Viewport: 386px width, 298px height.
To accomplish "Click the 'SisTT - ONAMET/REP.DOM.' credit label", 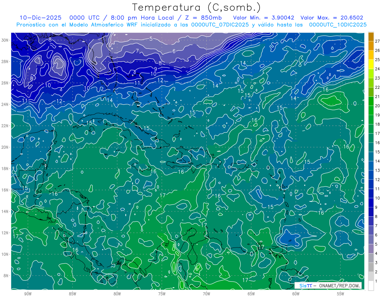I will [x=329, y=285].
